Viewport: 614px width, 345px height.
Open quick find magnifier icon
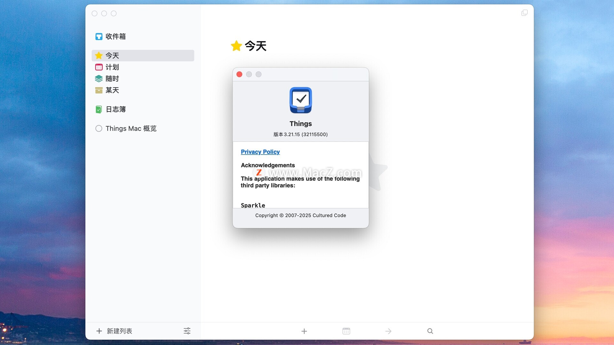tap(430, 331)
